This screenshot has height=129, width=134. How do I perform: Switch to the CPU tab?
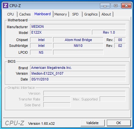pyautogui.click(x=11, y=14)
